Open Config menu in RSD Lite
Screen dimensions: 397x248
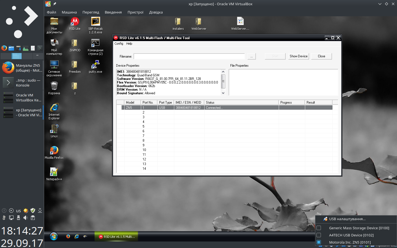point(119,44)
